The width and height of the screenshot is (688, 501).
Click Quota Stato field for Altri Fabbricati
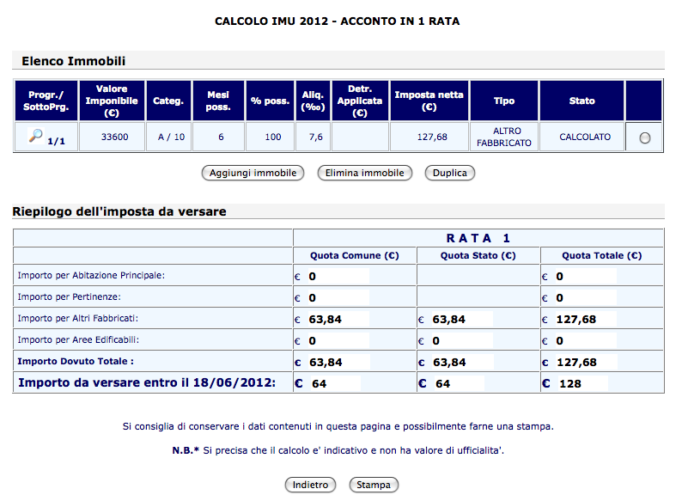click(461, 319)
